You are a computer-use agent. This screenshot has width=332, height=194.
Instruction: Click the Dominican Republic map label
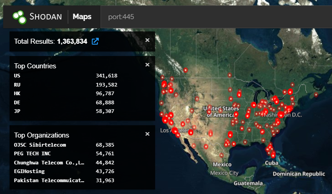[x=299, y=174]
